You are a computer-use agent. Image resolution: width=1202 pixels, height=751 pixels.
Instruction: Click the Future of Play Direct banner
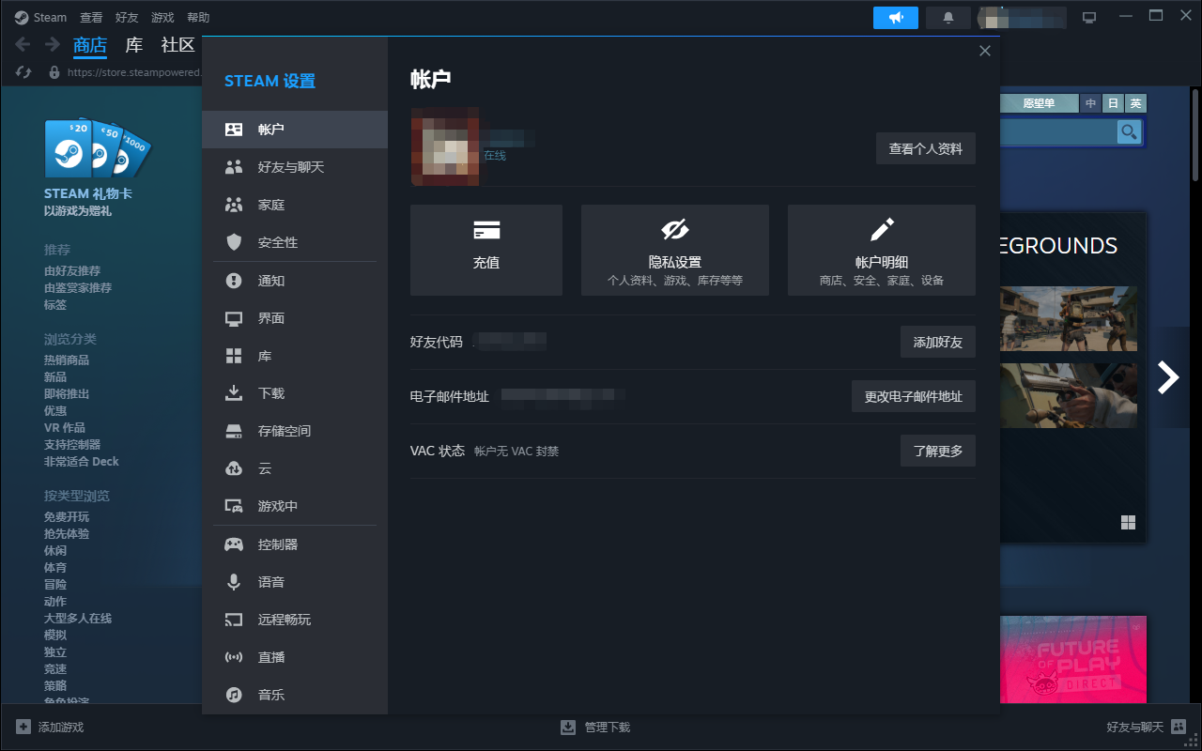click(x=1073, y=659)
